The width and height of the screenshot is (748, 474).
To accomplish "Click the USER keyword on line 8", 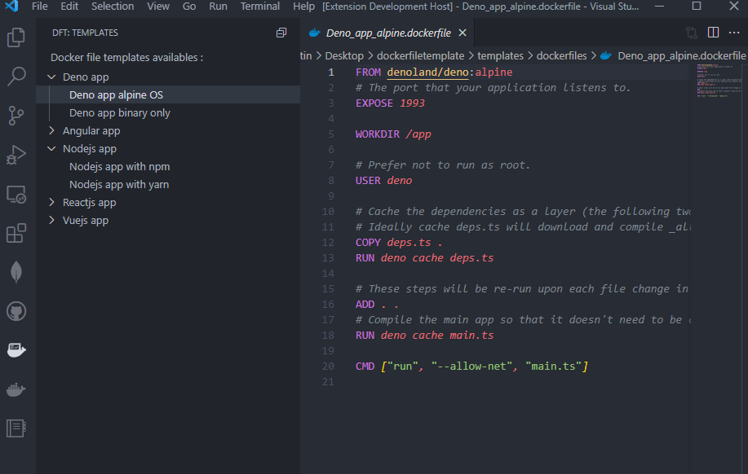I will 368,180.
